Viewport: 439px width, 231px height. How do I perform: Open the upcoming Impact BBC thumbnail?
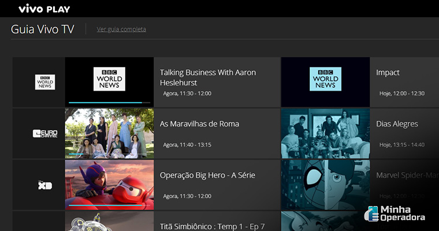pyautogui.click(x=325, y=82)
